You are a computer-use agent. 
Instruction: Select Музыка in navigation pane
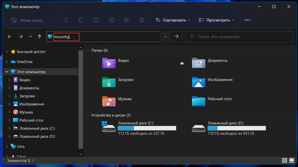[x=26, y=112]
